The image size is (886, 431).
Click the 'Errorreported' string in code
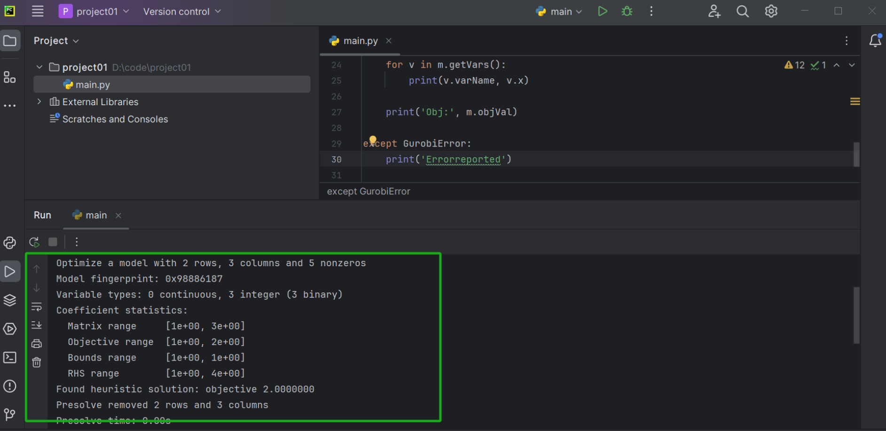click(x=463, y=159)
